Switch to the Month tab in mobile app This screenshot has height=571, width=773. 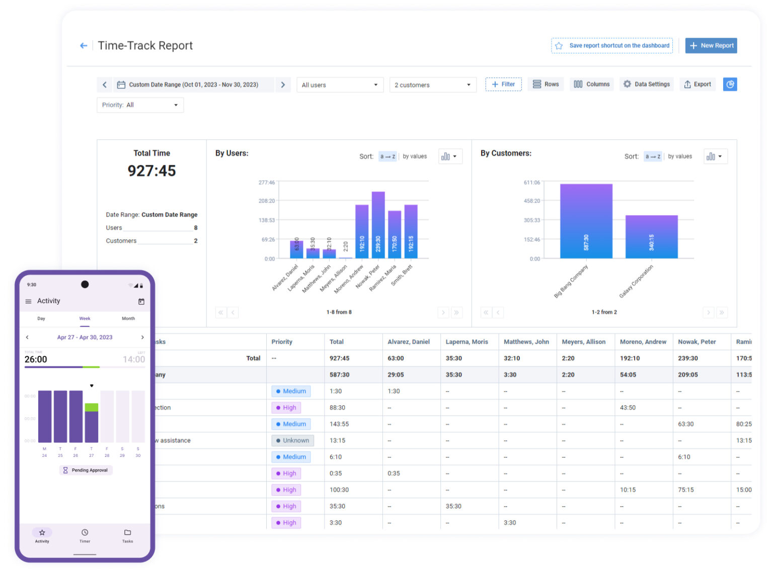tap(128, 319)
